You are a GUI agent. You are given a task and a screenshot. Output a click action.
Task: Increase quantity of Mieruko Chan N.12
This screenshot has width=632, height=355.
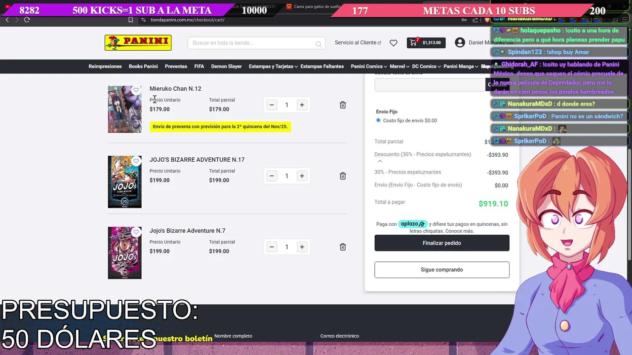pyautogui.click(x=302, y=105)
